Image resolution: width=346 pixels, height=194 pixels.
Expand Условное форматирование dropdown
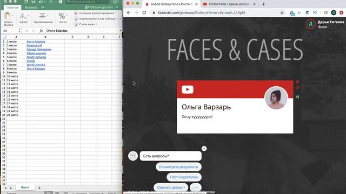(96, 13)
